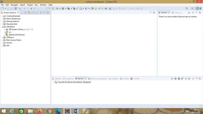Collapse the JdbcDemo project

[x=2, y=27]
